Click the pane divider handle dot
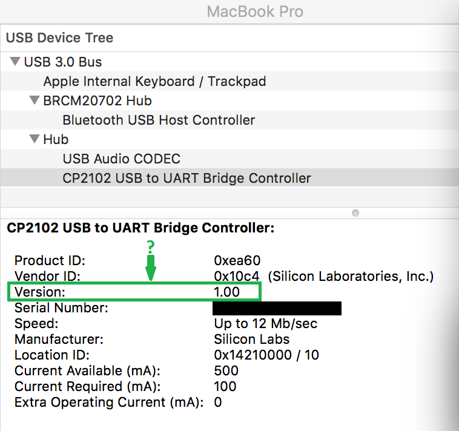The height and width of the screenshot is (431, 459). click(x=355, y=213)
